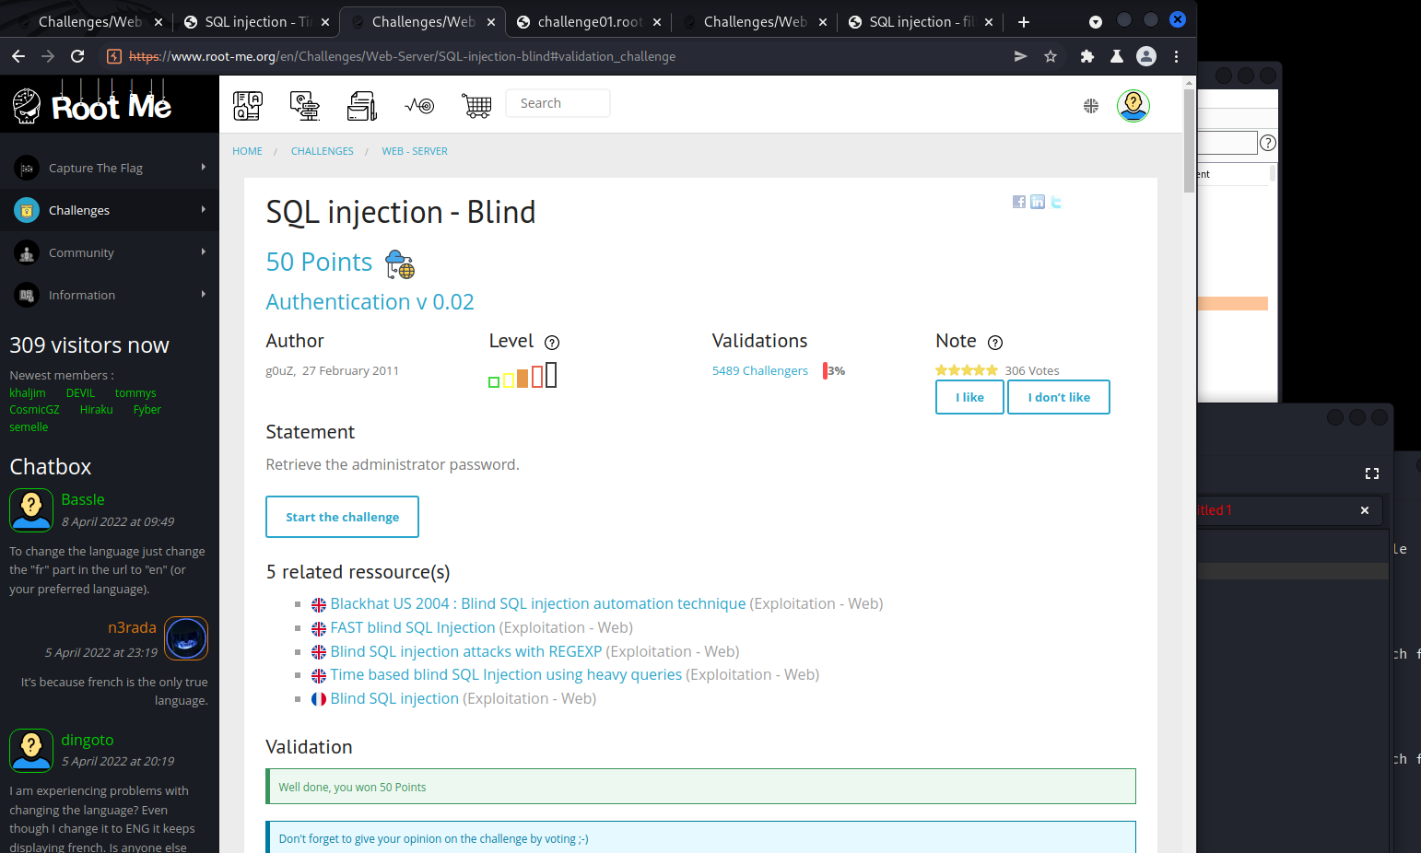
Task: Reload the page with the refresh icon
Action: 77,56
